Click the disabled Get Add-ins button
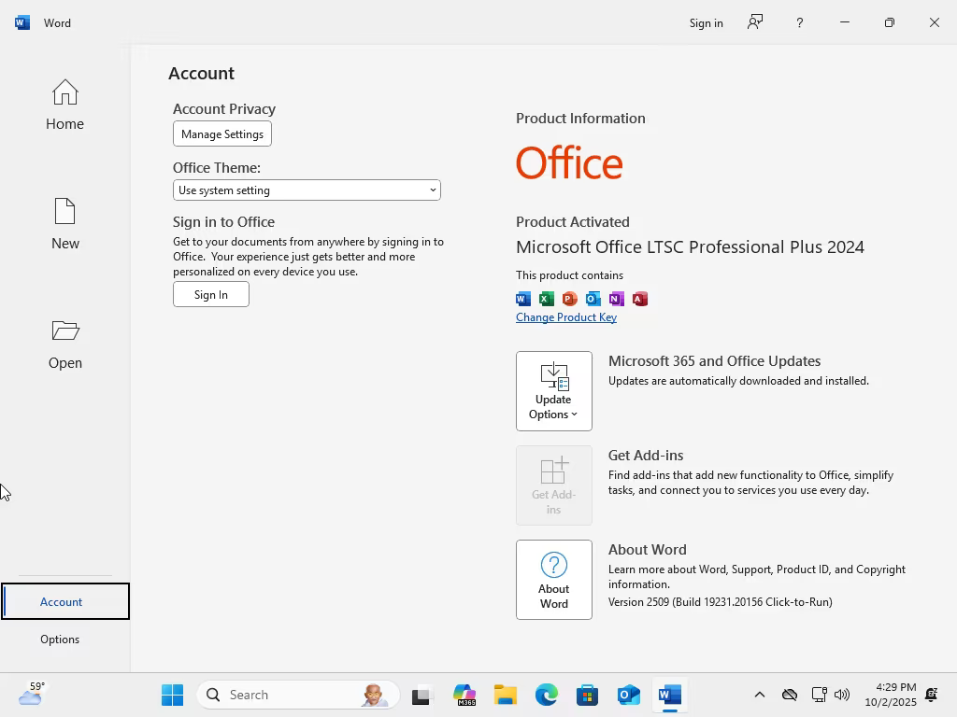 [553, 485]
